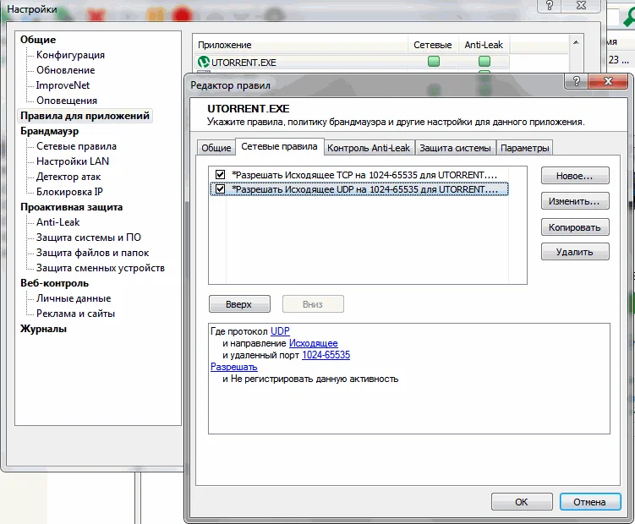Viewport: 635px width, 524px height.
Task: Click help button in Настройки window title bar
Action: click(x=550, y=6)
